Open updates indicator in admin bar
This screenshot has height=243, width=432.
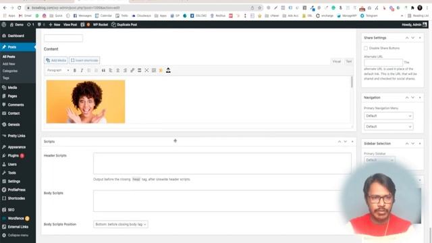[x=30, y=24]
